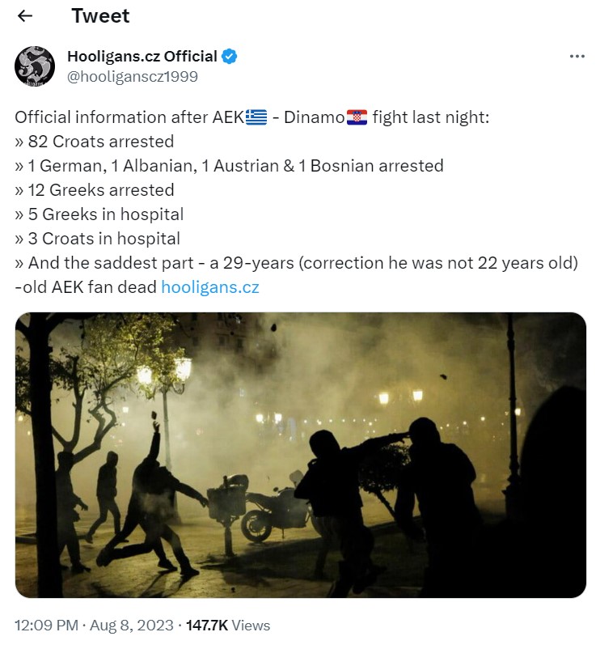Go back using the left arrow
The height and width of the screenshot is (649, 600).
click(25, 15)
